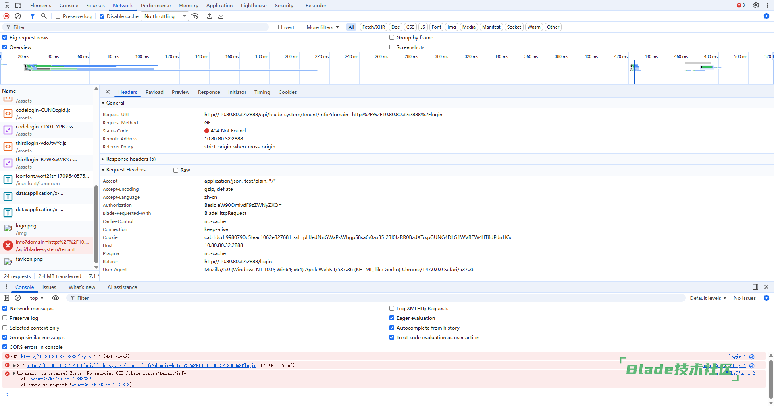Screen dimensions: 774x406
Task: Open network search with magnifier icon
Action: coord(44,16)
